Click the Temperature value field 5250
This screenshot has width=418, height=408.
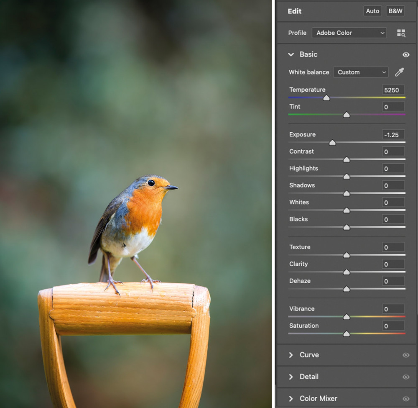[393, 90]
